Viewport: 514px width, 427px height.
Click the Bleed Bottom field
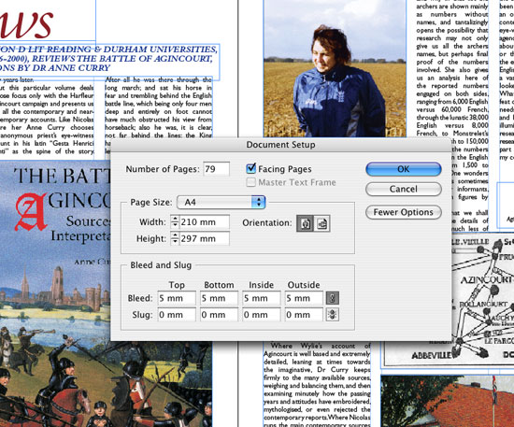click(x=219, y=298)
